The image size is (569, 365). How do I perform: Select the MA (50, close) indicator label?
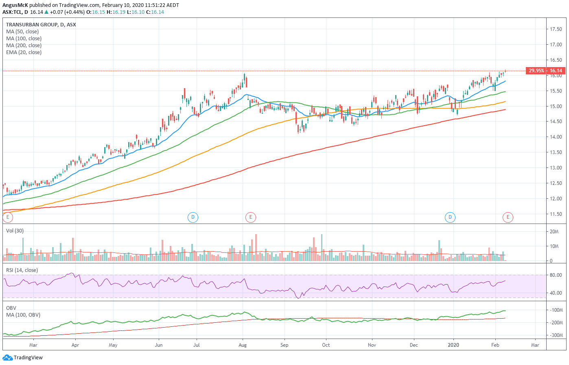click(x=22, y=32)
